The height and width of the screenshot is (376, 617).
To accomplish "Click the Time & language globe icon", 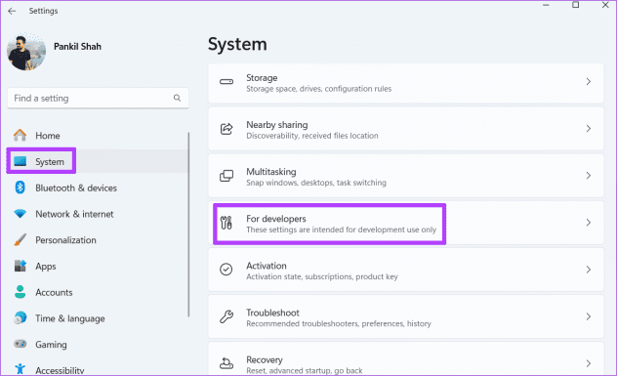I will point(20,317).
